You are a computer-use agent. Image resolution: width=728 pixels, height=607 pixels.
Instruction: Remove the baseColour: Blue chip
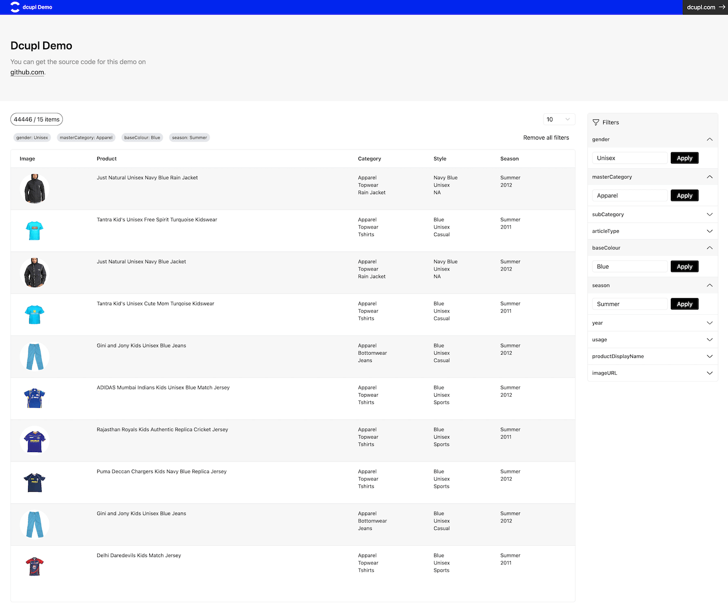tap(142, 138)
